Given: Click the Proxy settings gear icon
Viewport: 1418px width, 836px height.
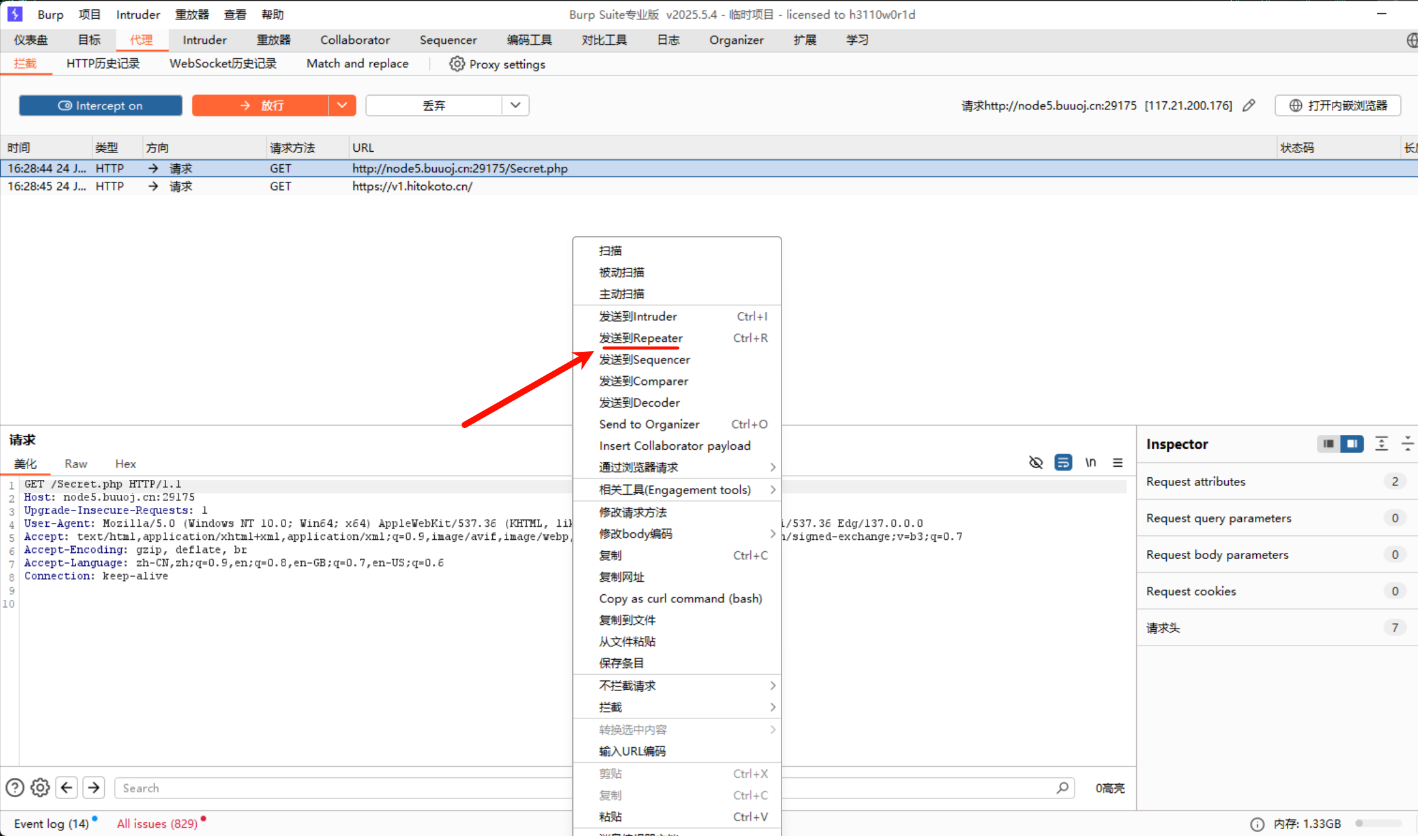Looking at the screenshot, I should [x=457, y=64].
